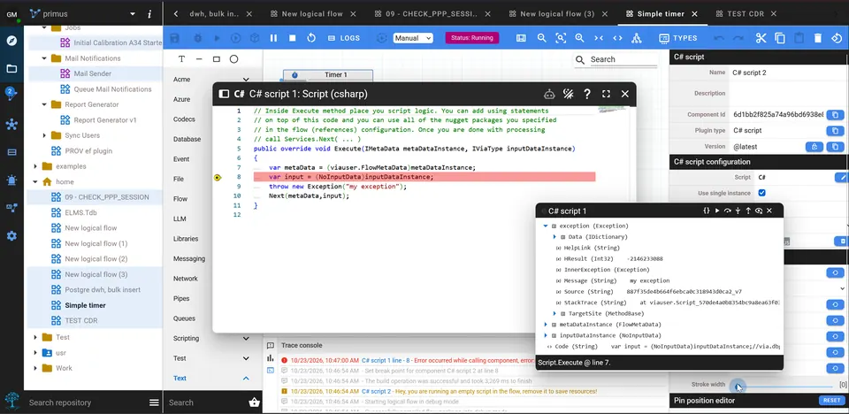Cut the selected component with scissors icon
This screenshot has height=414, width=849.
761,38
